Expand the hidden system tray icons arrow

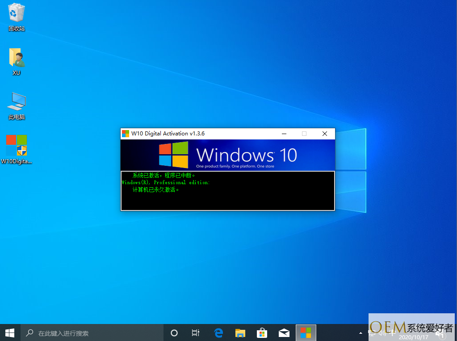(x=361, y=333)
